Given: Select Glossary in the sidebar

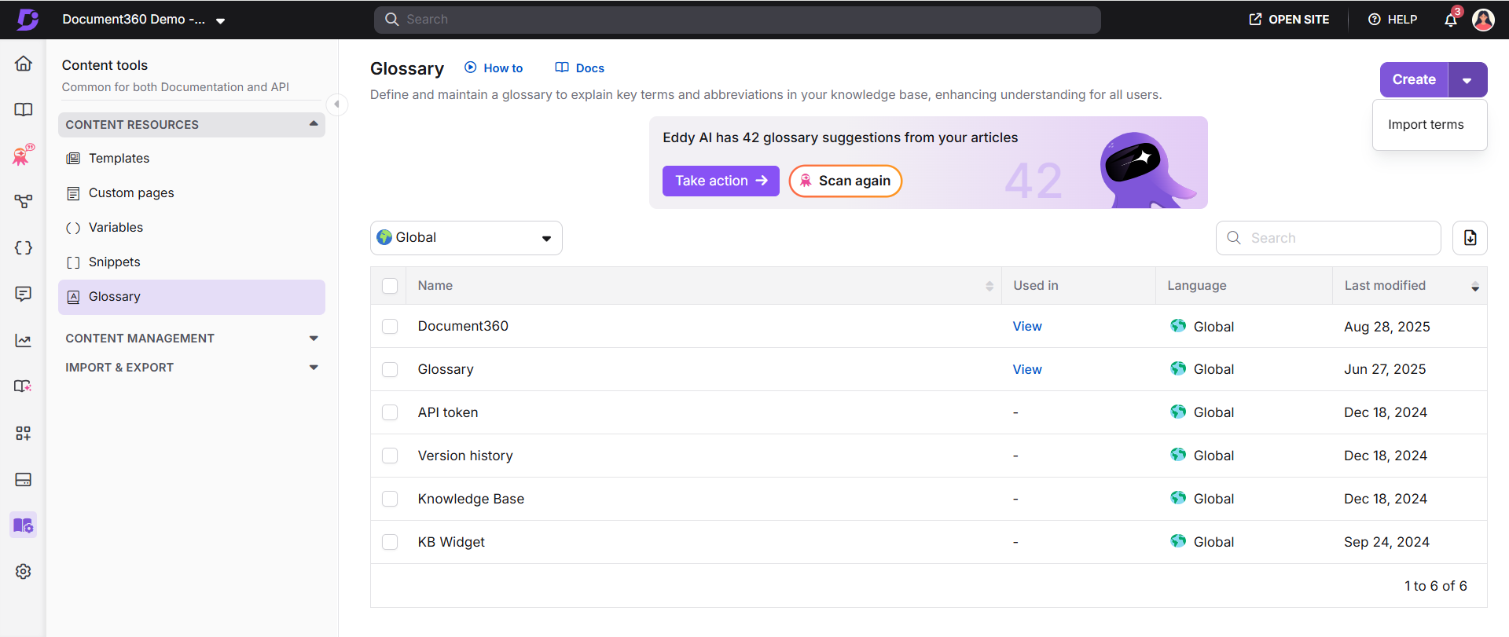Looking at the screenshot, I should [x=192, y=297].
